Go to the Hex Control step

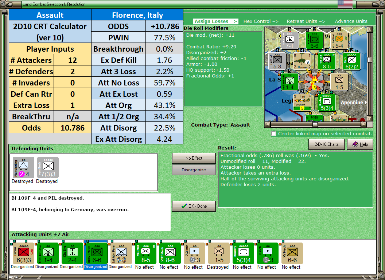tap(261, 21)
